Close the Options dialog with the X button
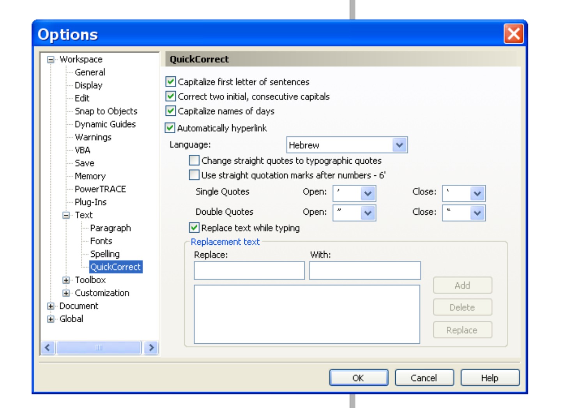 513,34
